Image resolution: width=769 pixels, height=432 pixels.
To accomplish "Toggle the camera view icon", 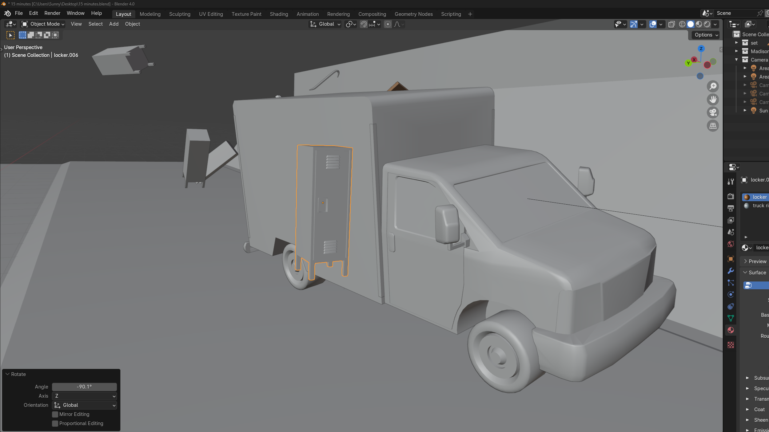I will click(713, 112).
